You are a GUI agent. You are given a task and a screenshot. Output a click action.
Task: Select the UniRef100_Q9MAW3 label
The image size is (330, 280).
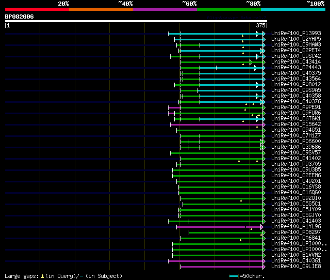coord(296,45)
